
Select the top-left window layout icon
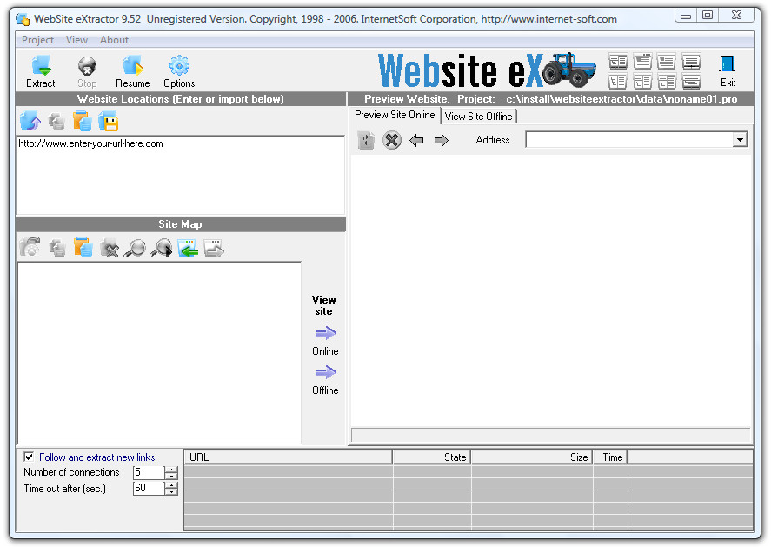[618, 62]
